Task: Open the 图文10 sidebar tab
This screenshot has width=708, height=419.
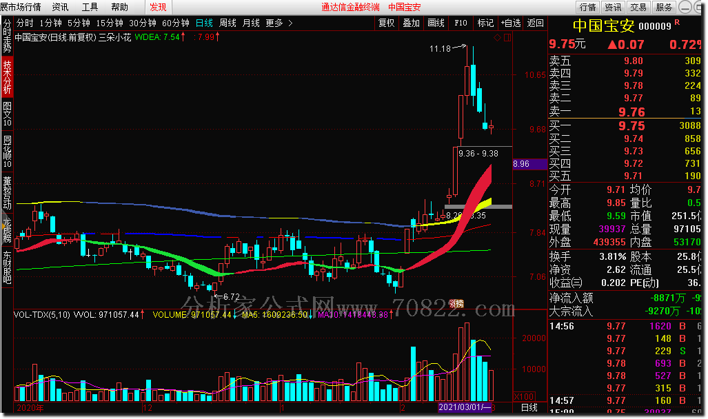Action: coord(7,114)
